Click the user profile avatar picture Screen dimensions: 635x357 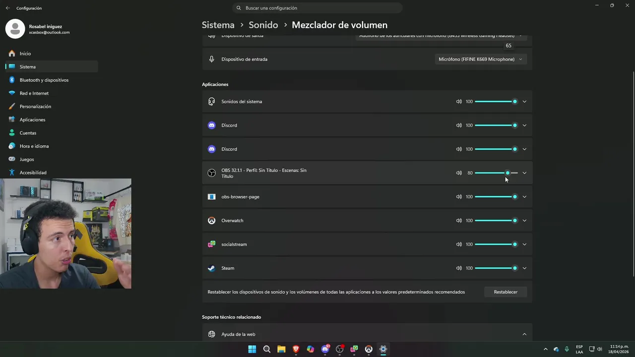pyautogui.click(x=15, y=29)
